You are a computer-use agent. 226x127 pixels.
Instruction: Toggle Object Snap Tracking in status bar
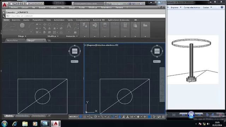(x=109, y=117)
